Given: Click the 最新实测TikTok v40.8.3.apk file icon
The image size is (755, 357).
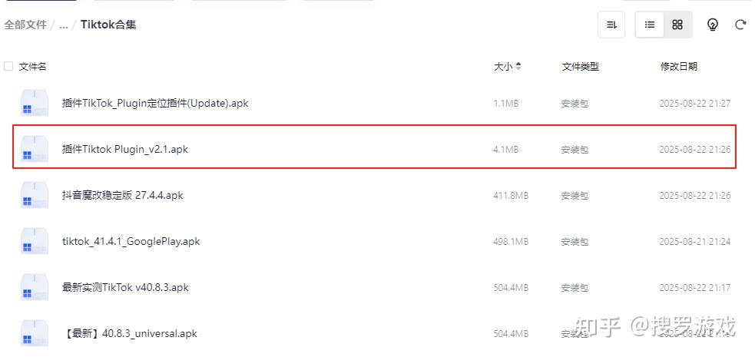Looking at the screenshot, I should pos(35,288).
